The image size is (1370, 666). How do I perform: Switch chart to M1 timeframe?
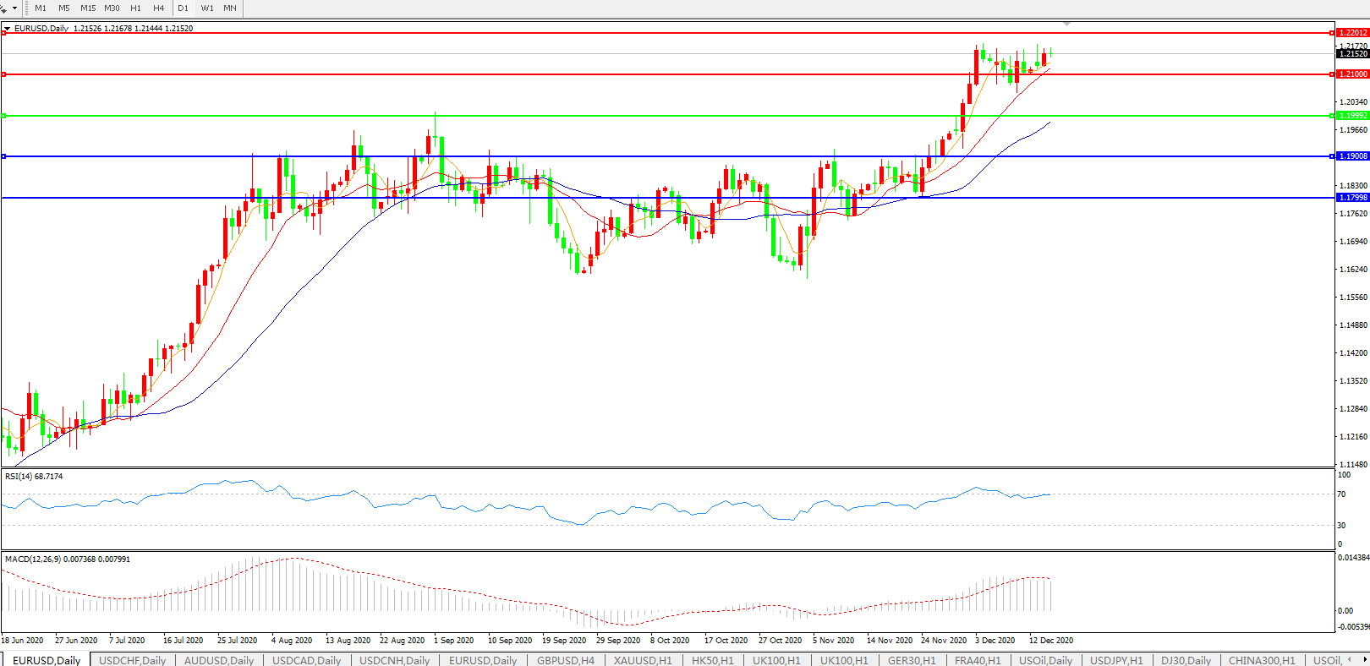(x=41, y=8)
